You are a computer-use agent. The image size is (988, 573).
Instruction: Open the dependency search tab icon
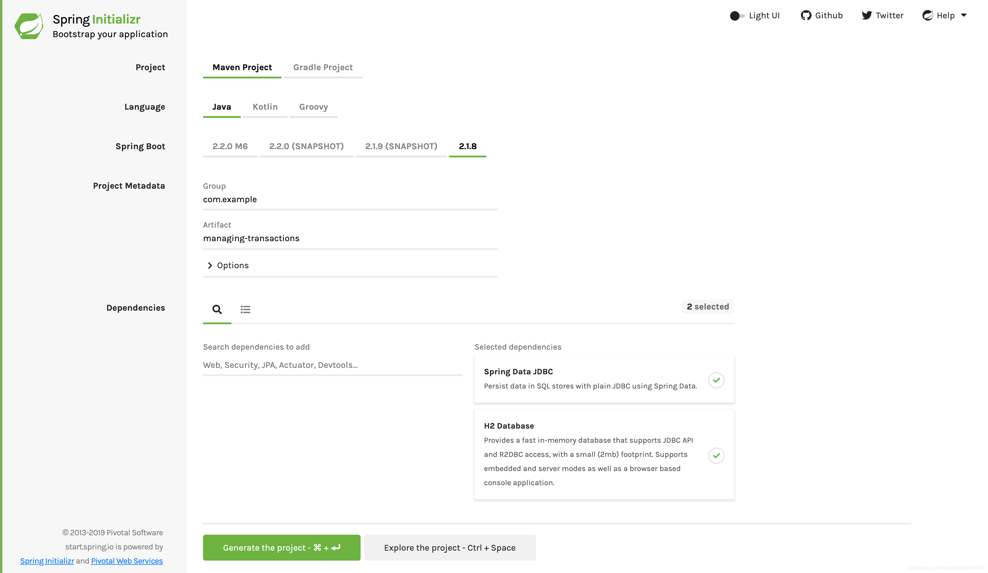point(217,309)
